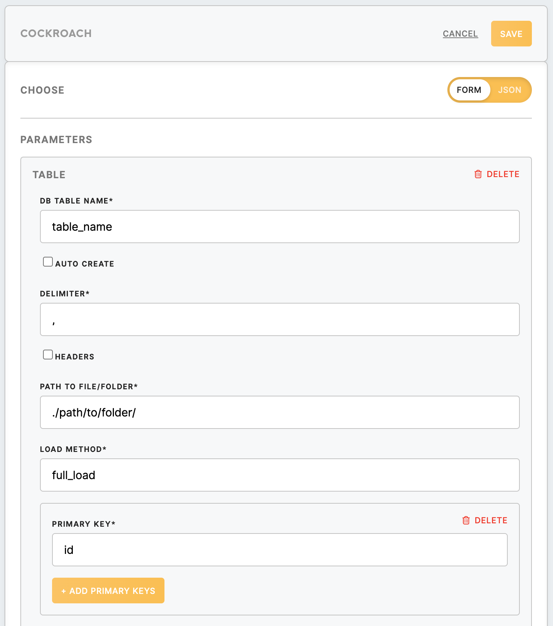Viewport: 553px width, 626px height.
Task: Click the Parameters section heading
Action: click(56, 140)
